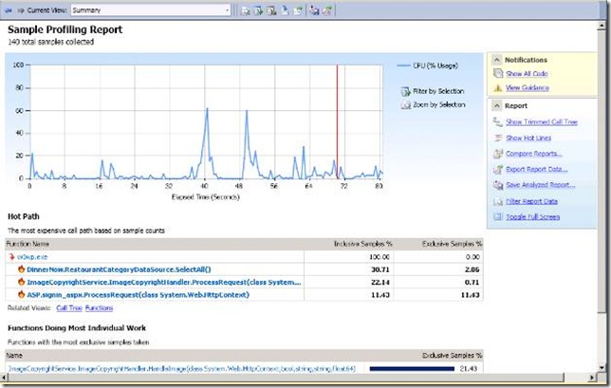
Task: Click the flame icon beside ImageCopyrightHandler.ProcessRequest
Action: click(21, 282)
